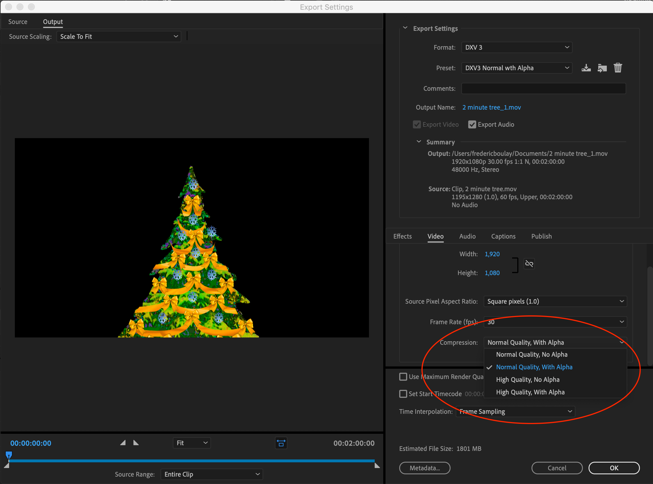Screen dimensions: 653x484
Task: Select High Quality, With Alpha option
Action: [530, 392]
